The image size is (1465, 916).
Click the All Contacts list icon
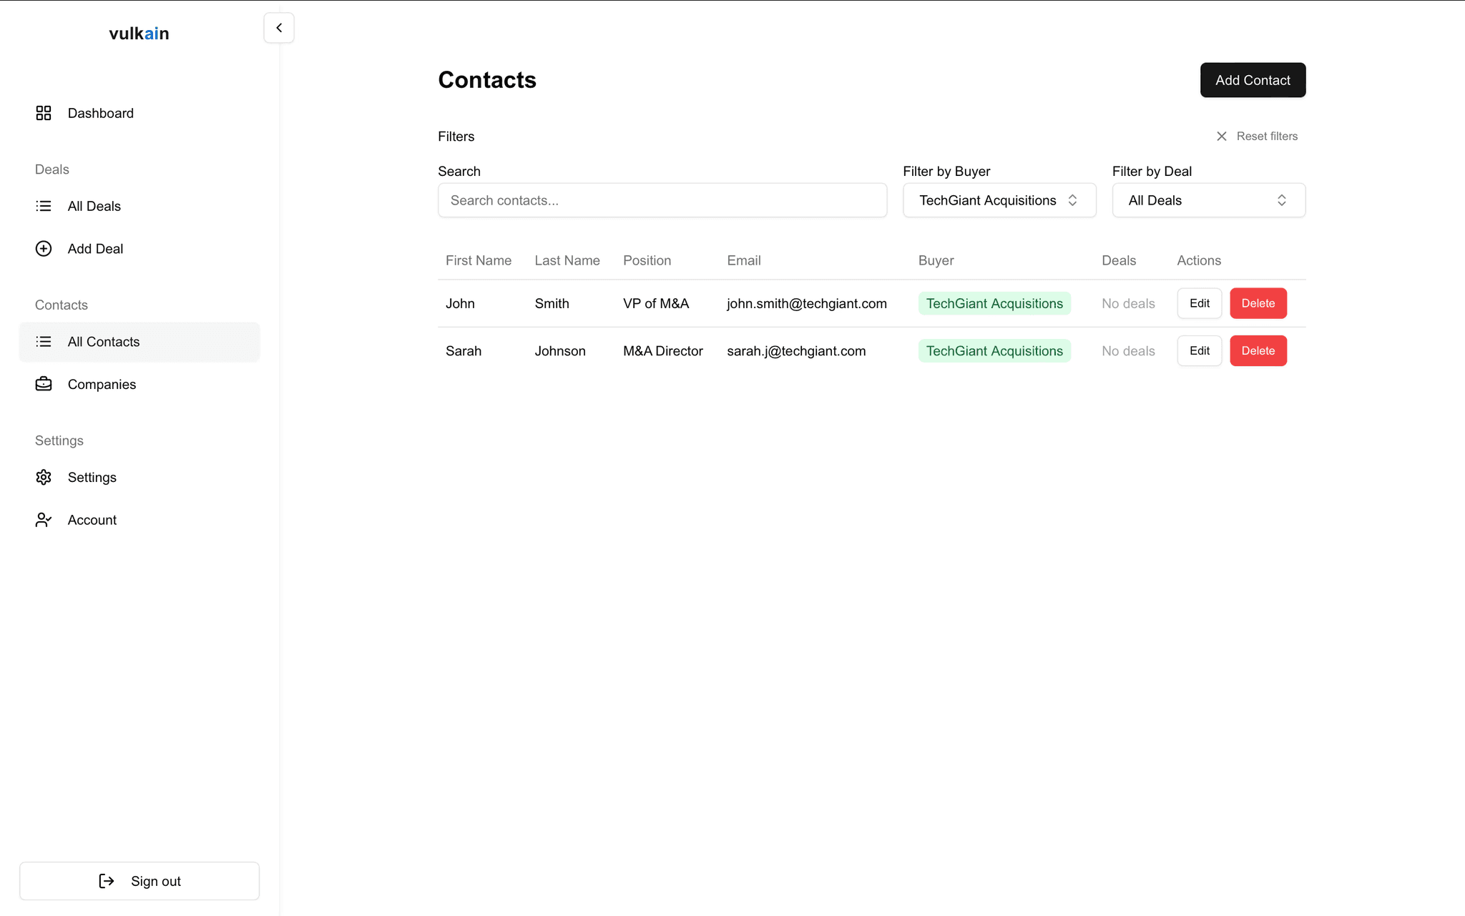click(x=44, y=342)
